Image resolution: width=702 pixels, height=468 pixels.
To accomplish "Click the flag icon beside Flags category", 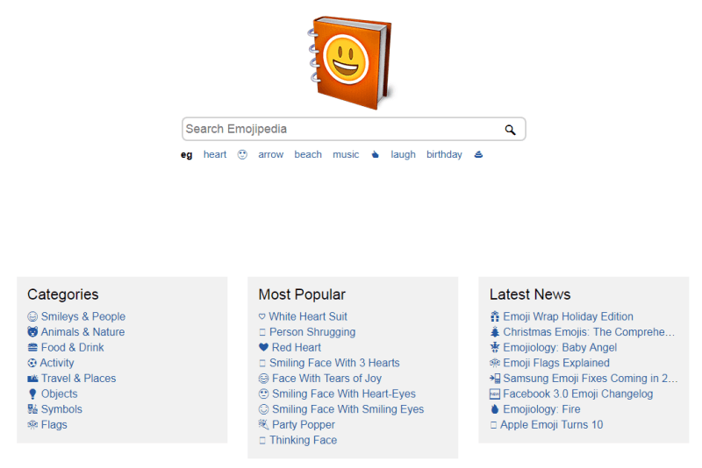I will coord(32,425).
